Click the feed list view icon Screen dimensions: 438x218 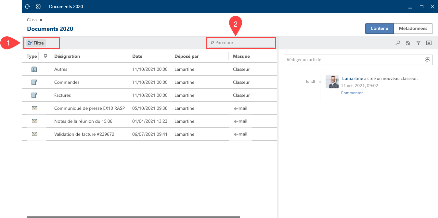tap(429, 43)
